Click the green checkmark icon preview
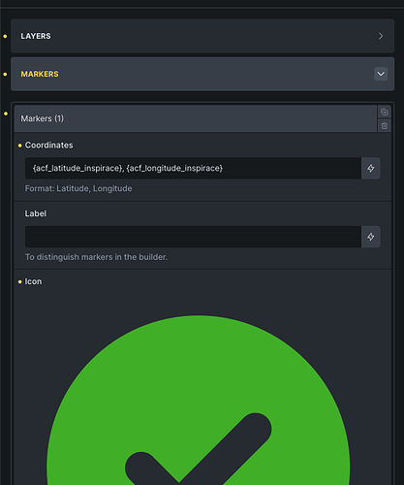The width and height of the screenshot is (404, 485). tap(198, 401)
